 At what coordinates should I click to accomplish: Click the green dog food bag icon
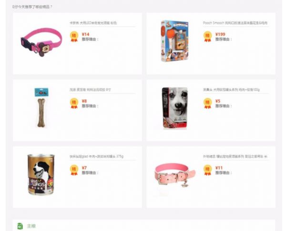(20, 226)
